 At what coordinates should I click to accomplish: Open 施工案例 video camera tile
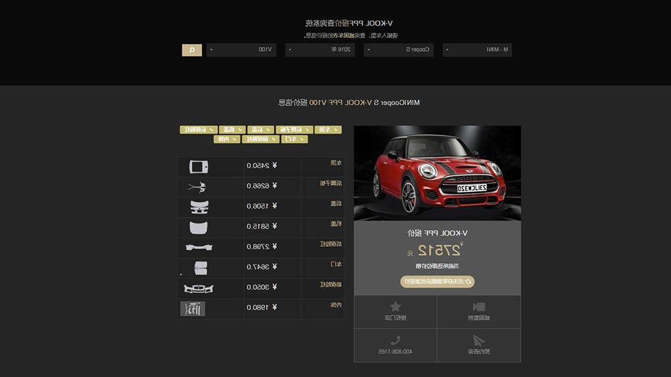479,311
